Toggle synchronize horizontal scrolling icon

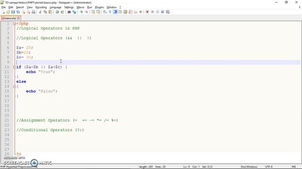click(x=98, y=12)
